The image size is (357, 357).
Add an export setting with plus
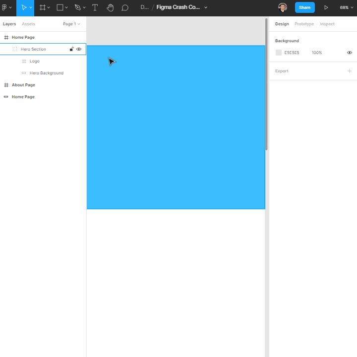tap(350, 71)
